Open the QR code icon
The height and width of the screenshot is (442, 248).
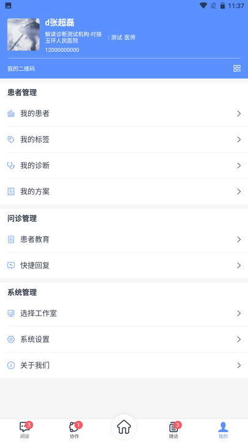coord(237,69)
